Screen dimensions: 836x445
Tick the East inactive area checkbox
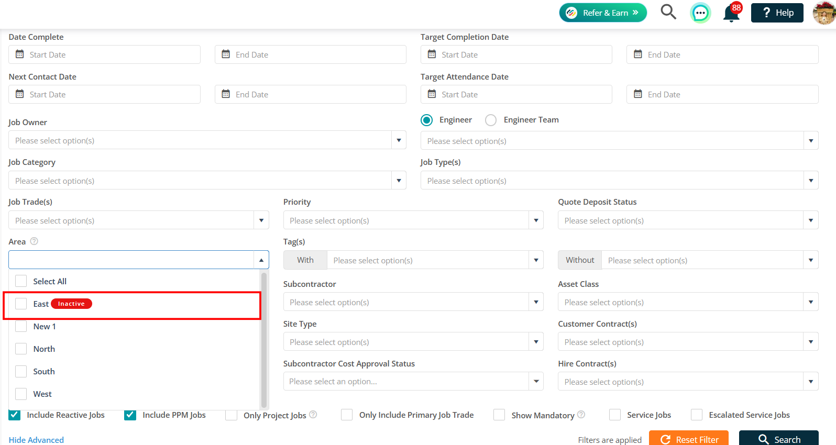point(21,304)
